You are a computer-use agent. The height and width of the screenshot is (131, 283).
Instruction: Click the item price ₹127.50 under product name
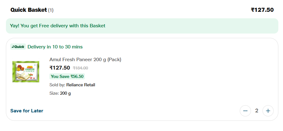click(60, 68)
